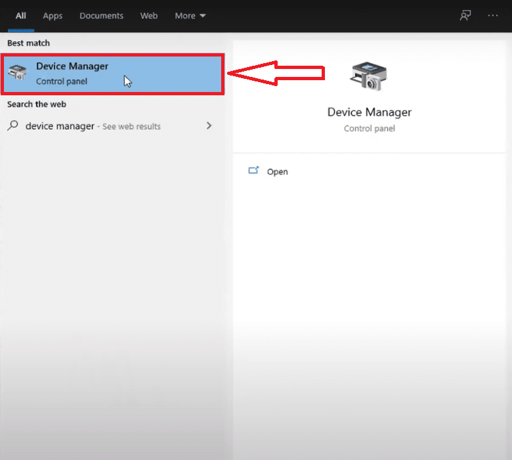Click the magnifier icon beside device manager
The height and width of the screenshot is (460, 512).
click(x=12, y=126)
